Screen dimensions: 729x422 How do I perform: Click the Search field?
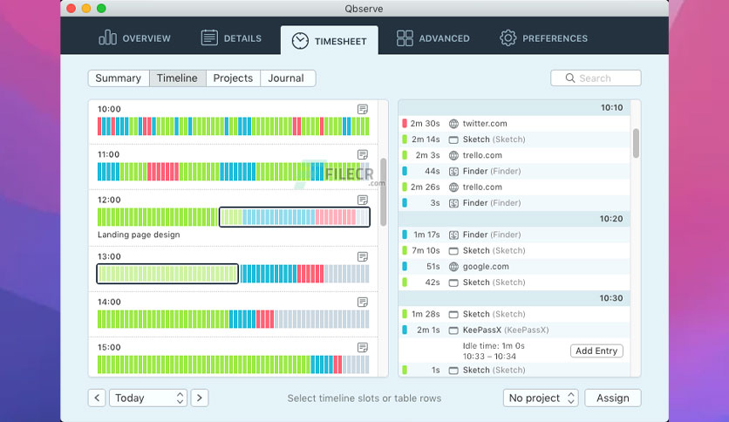596,78
